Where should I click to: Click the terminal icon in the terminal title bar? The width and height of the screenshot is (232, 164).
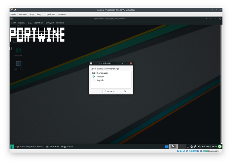(11, 19)
